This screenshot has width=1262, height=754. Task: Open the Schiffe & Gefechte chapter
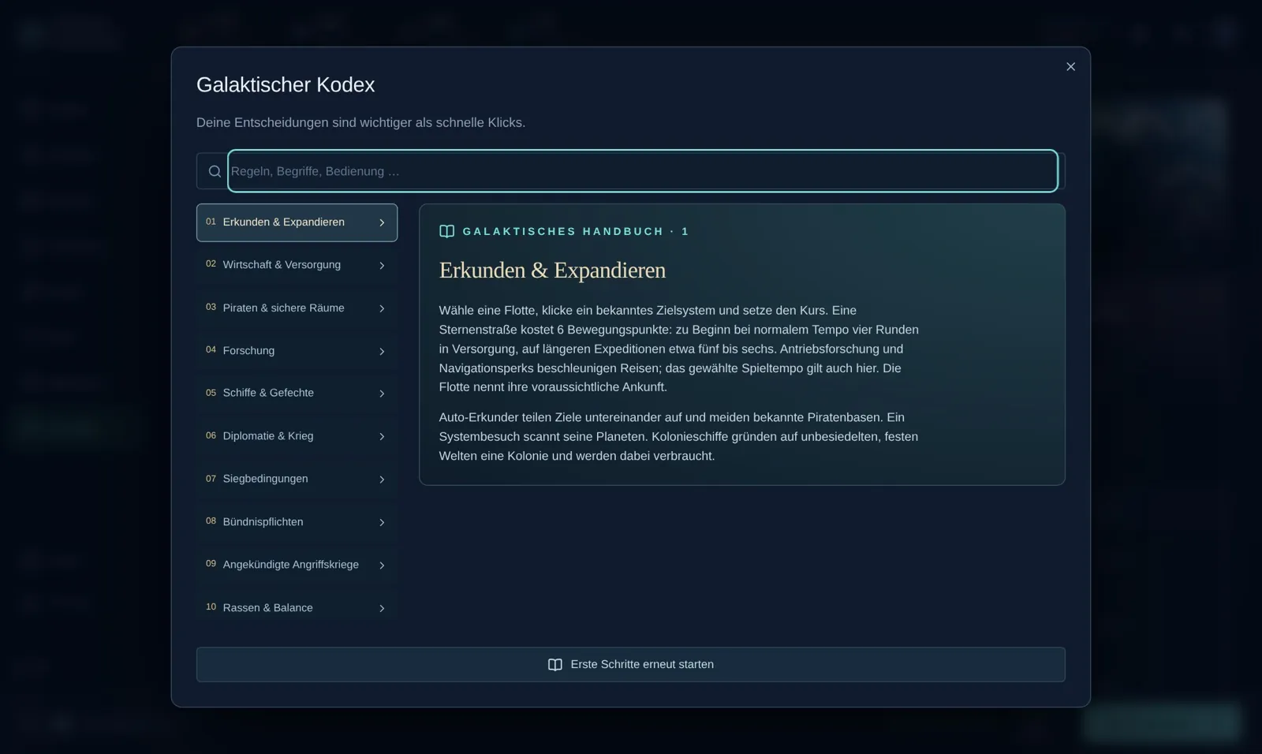tap(297, 394)
